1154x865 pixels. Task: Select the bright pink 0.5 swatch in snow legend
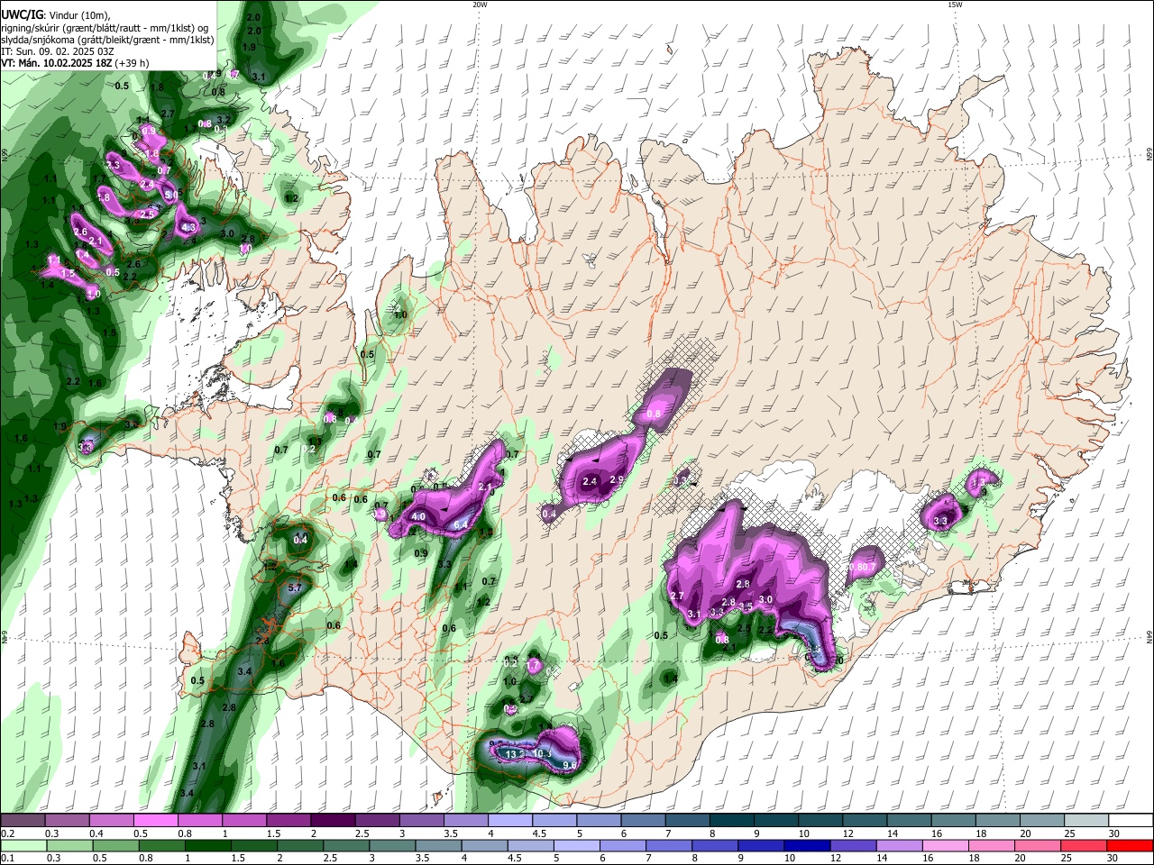pos(155,820)
